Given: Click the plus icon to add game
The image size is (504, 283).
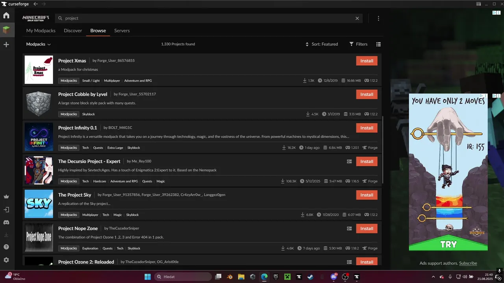Looking at the screenshot, I should [6, 44].
